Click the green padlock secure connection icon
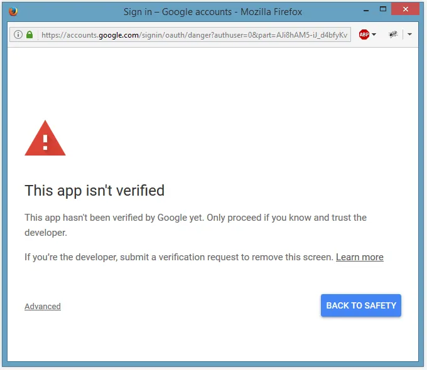Screen dimensions: 427x370 click(x=30, y=34)
